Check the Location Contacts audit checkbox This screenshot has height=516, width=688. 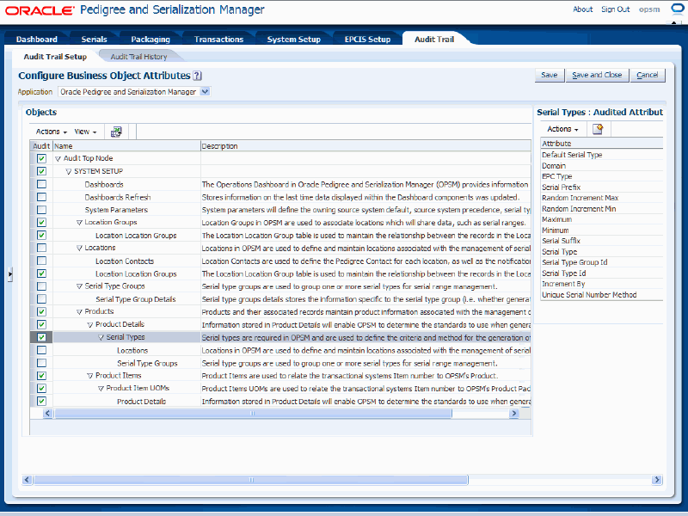[41, 261]
